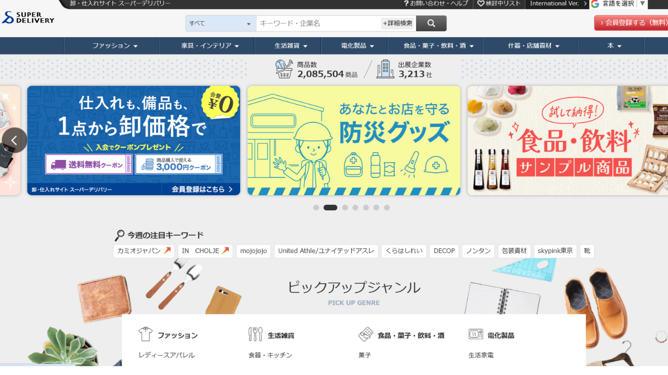Click the 生活雑貨 fork and knife icon
This screenshot has width=668, height=375.
pos(255,334)
